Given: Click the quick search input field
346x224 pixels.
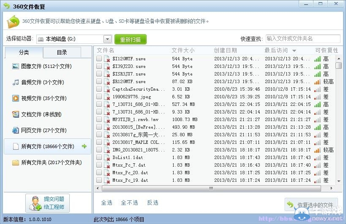Looking at the screenshot, I should click(x=303, y=39).
